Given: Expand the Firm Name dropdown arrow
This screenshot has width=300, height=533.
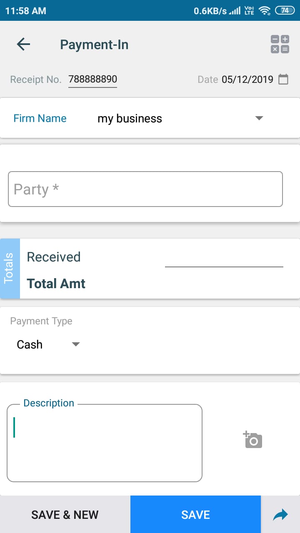Looking at the screenshot, I should (x=259, y=118).
